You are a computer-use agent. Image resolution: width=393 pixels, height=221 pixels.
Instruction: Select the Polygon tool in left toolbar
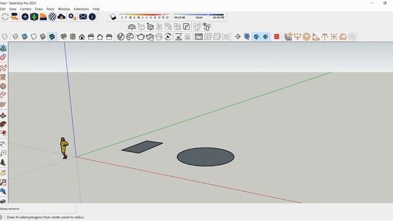(3, 87)
